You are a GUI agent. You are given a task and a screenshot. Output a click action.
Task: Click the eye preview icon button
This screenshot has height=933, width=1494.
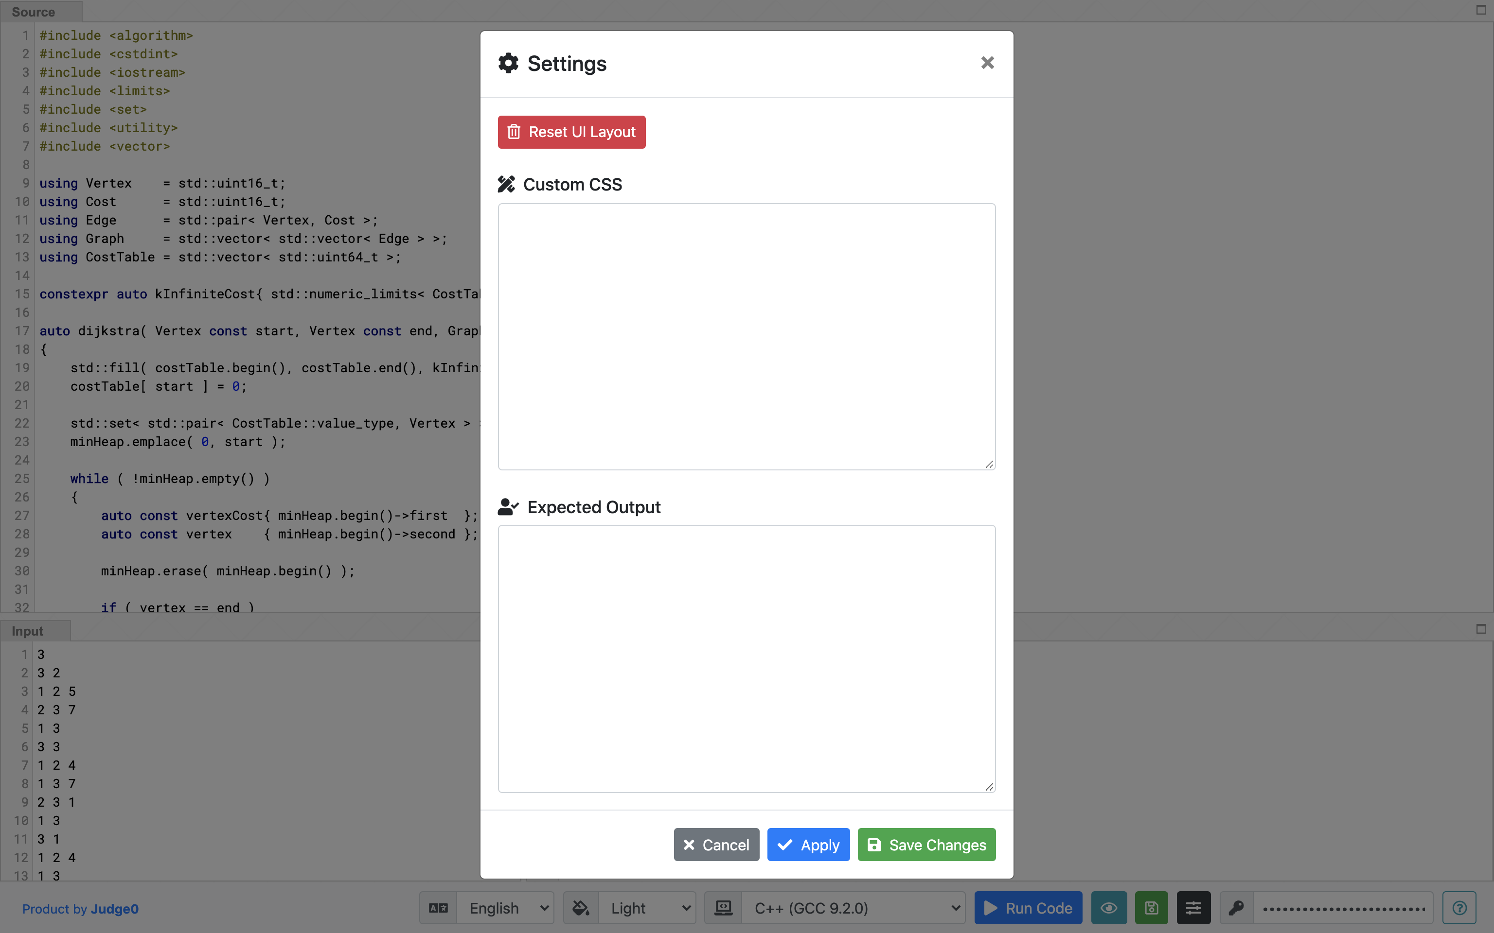point(1109,908)
